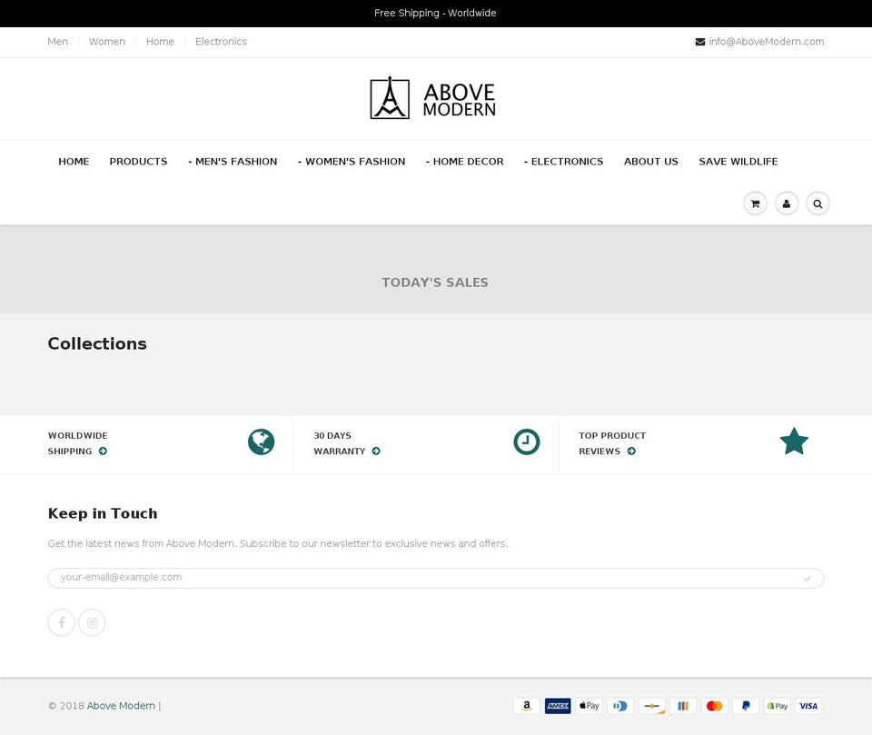Viewport: 872px width, 735px height.
Task: Open the WORLDWIDE SHIPPING link
Action: tap(78, 443)
